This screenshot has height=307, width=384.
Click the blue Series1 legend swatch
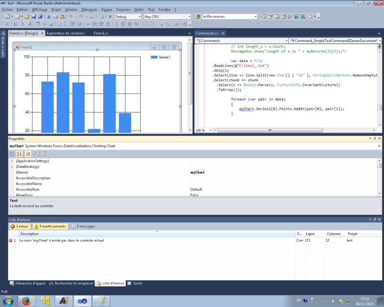coord(154,57)
